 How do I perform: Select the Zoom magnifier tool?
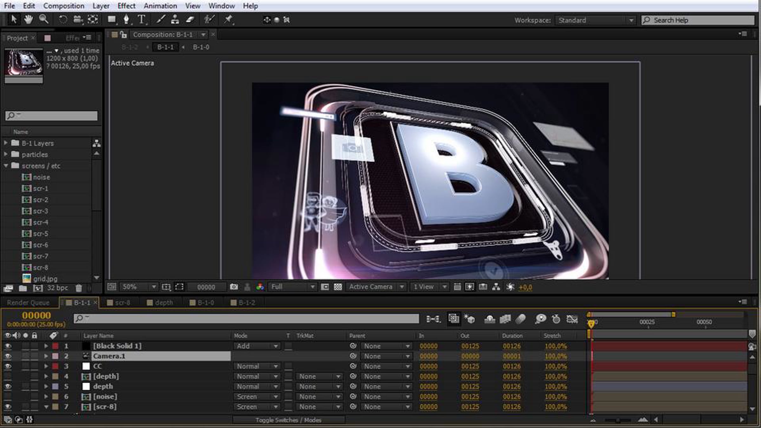43,20
